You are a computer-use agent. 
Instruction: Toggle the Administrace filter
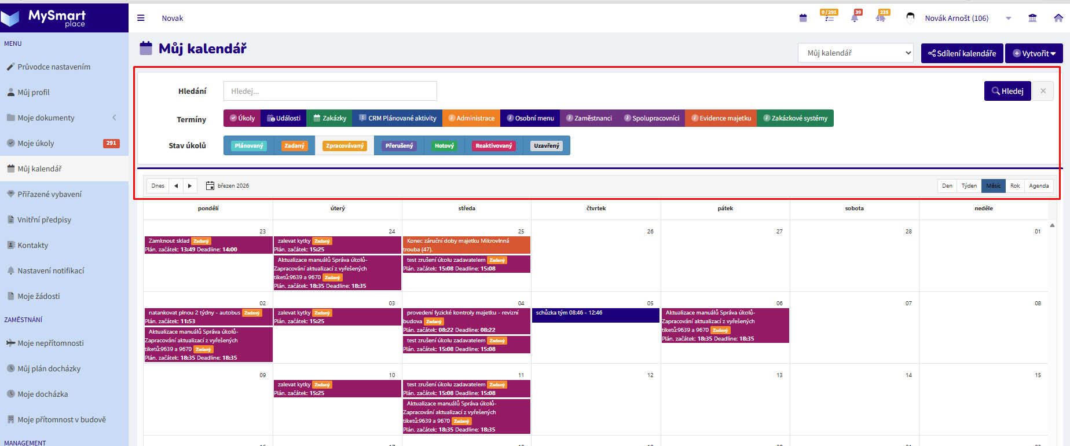point(471,118)
